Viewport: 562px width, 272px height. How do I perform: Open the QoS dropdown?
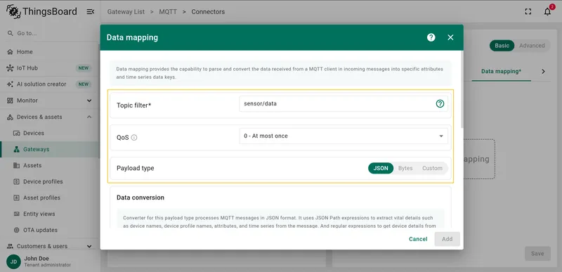(344, 136)
